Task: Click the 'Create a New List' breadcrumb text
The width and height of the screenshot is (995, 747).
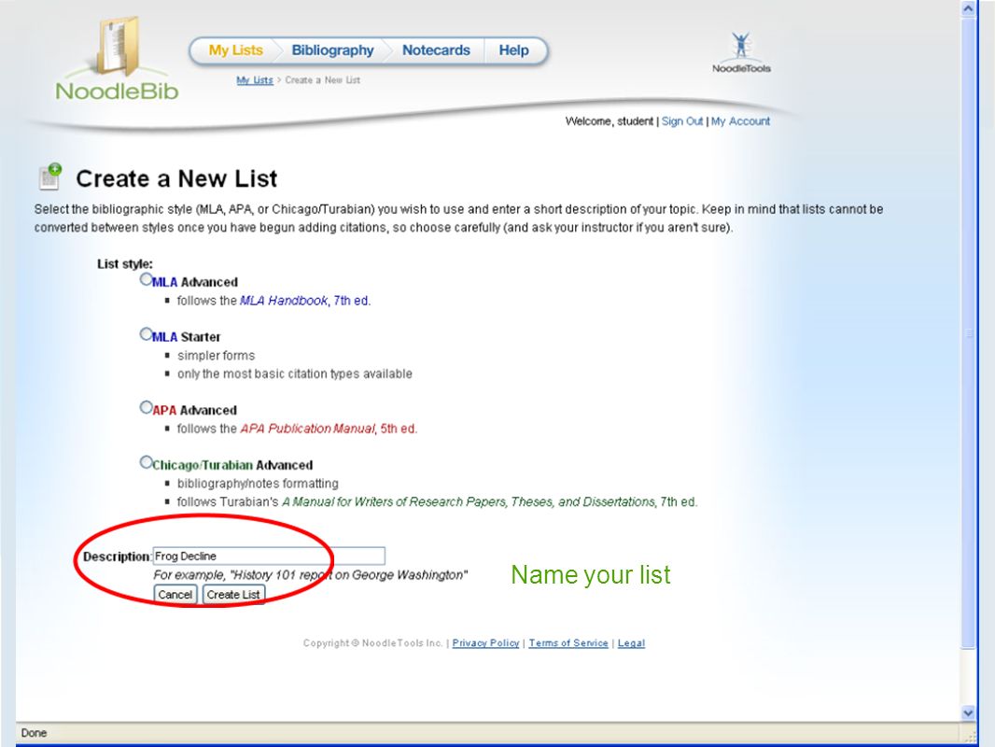Action: tap(322, 80)
